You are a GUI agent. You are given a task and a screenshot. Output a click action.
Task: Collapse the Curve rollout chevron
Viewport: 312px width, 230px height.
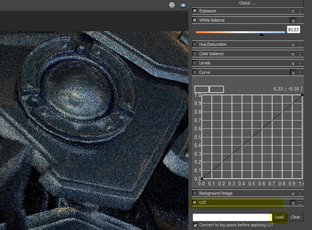tap(293, 73)
